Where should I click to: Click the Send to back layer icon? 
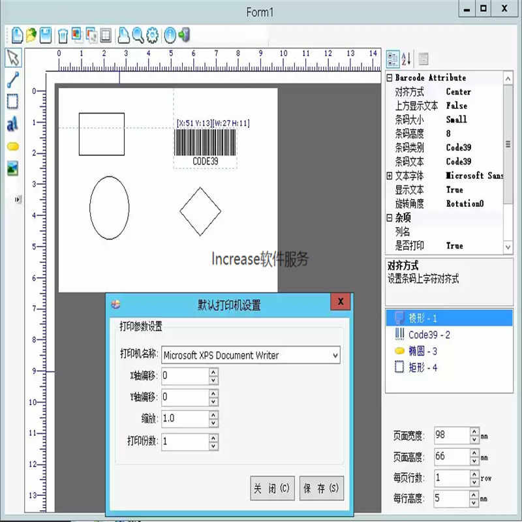click(x=91, y=35)
